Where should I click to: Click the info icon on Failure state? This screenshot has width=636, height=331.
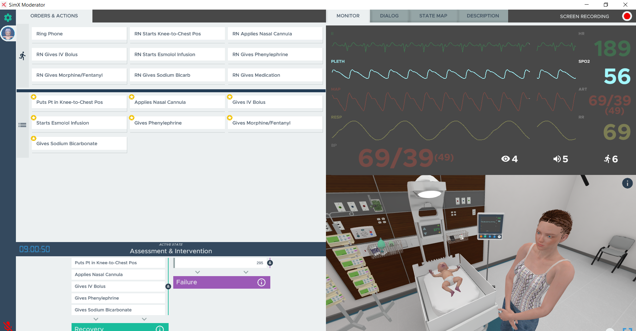click(261, 282)
